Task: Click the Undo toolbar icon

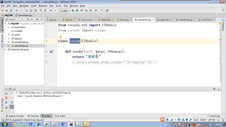Action: click(17, 11)
